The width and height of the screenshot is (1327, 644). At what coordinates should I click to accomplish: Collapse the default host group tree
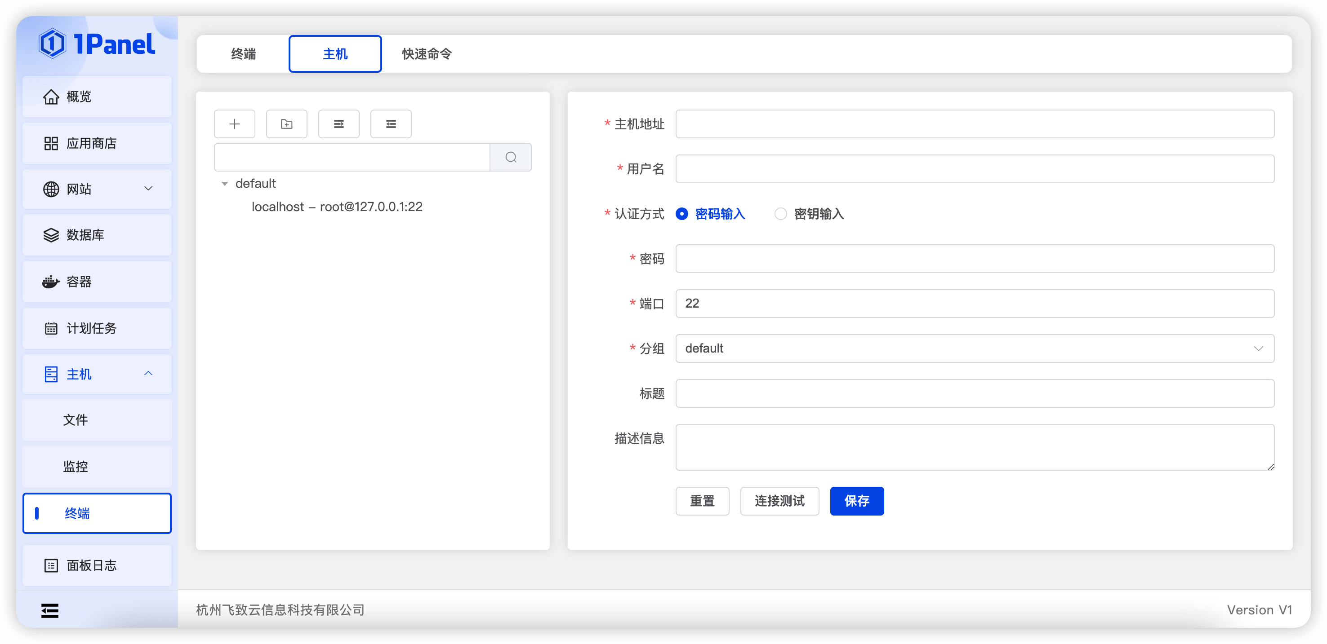pos(225,183)
